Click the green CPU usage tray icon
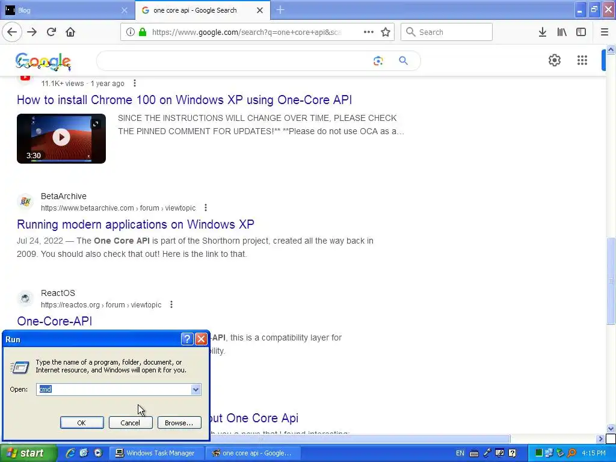Screen dimensions: 616x462 539,453
